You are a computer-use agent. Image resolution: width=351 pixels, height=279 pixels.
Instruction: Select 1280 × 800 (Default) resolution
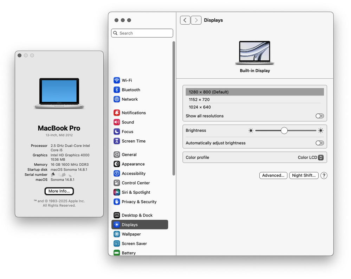point(255,92)
